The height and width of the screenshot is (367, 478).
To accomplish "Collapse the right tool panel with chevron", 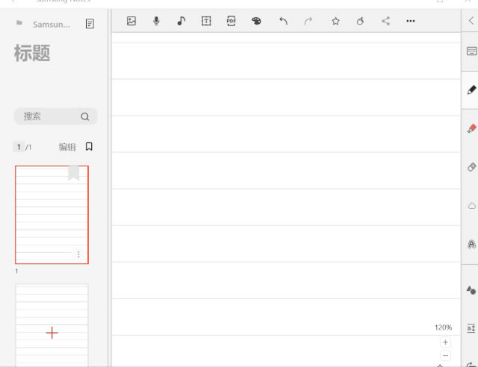I will tap(471, 21).
